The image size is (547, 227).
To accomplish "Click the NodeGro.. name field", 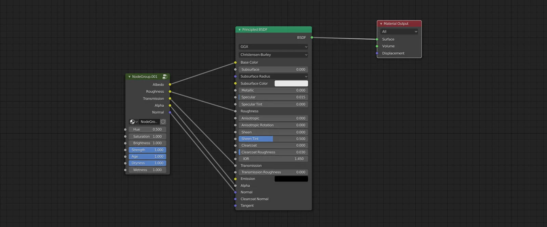I will tap(149, 122).
